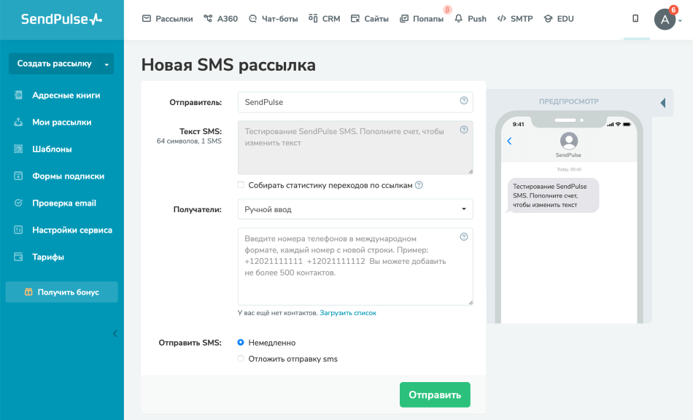The width and height of the screenshot is (693, 420).
Task: Click the Загрузить список link
Action: point(348,313)
